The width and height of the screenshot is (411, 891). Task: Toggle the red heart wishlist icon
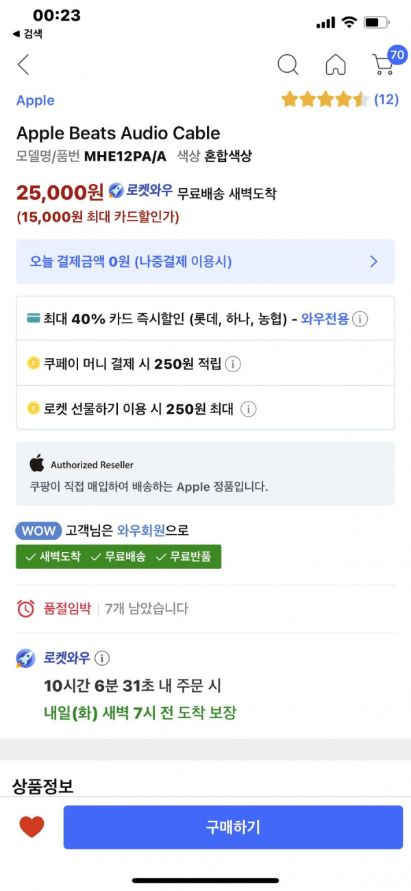tap(32, 827)
